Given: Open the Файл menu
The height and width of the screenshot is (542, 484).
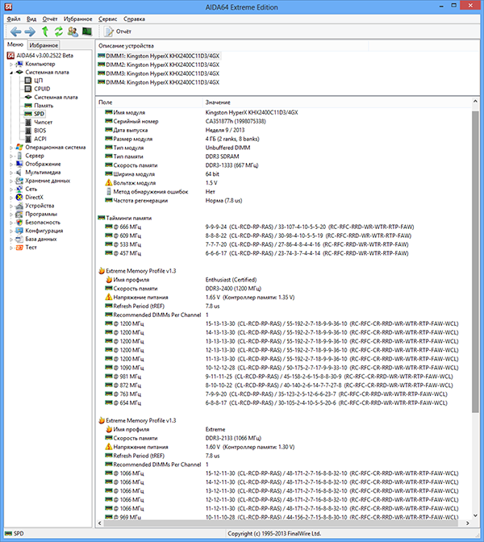Looking at the screenshot, I should pyautogui.click(x=14, y=19).
